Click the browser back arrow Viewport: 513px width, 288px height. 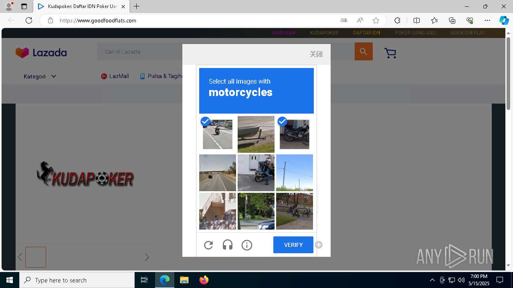(x=11, y=20)
